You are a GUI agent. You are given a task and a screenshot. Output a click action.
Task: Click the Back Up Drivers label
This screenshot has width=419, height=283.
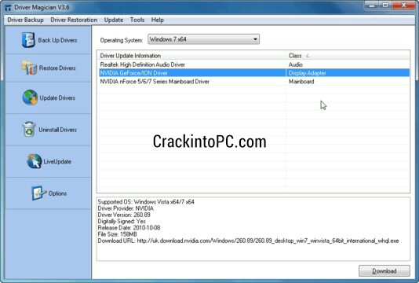(57, 40)
